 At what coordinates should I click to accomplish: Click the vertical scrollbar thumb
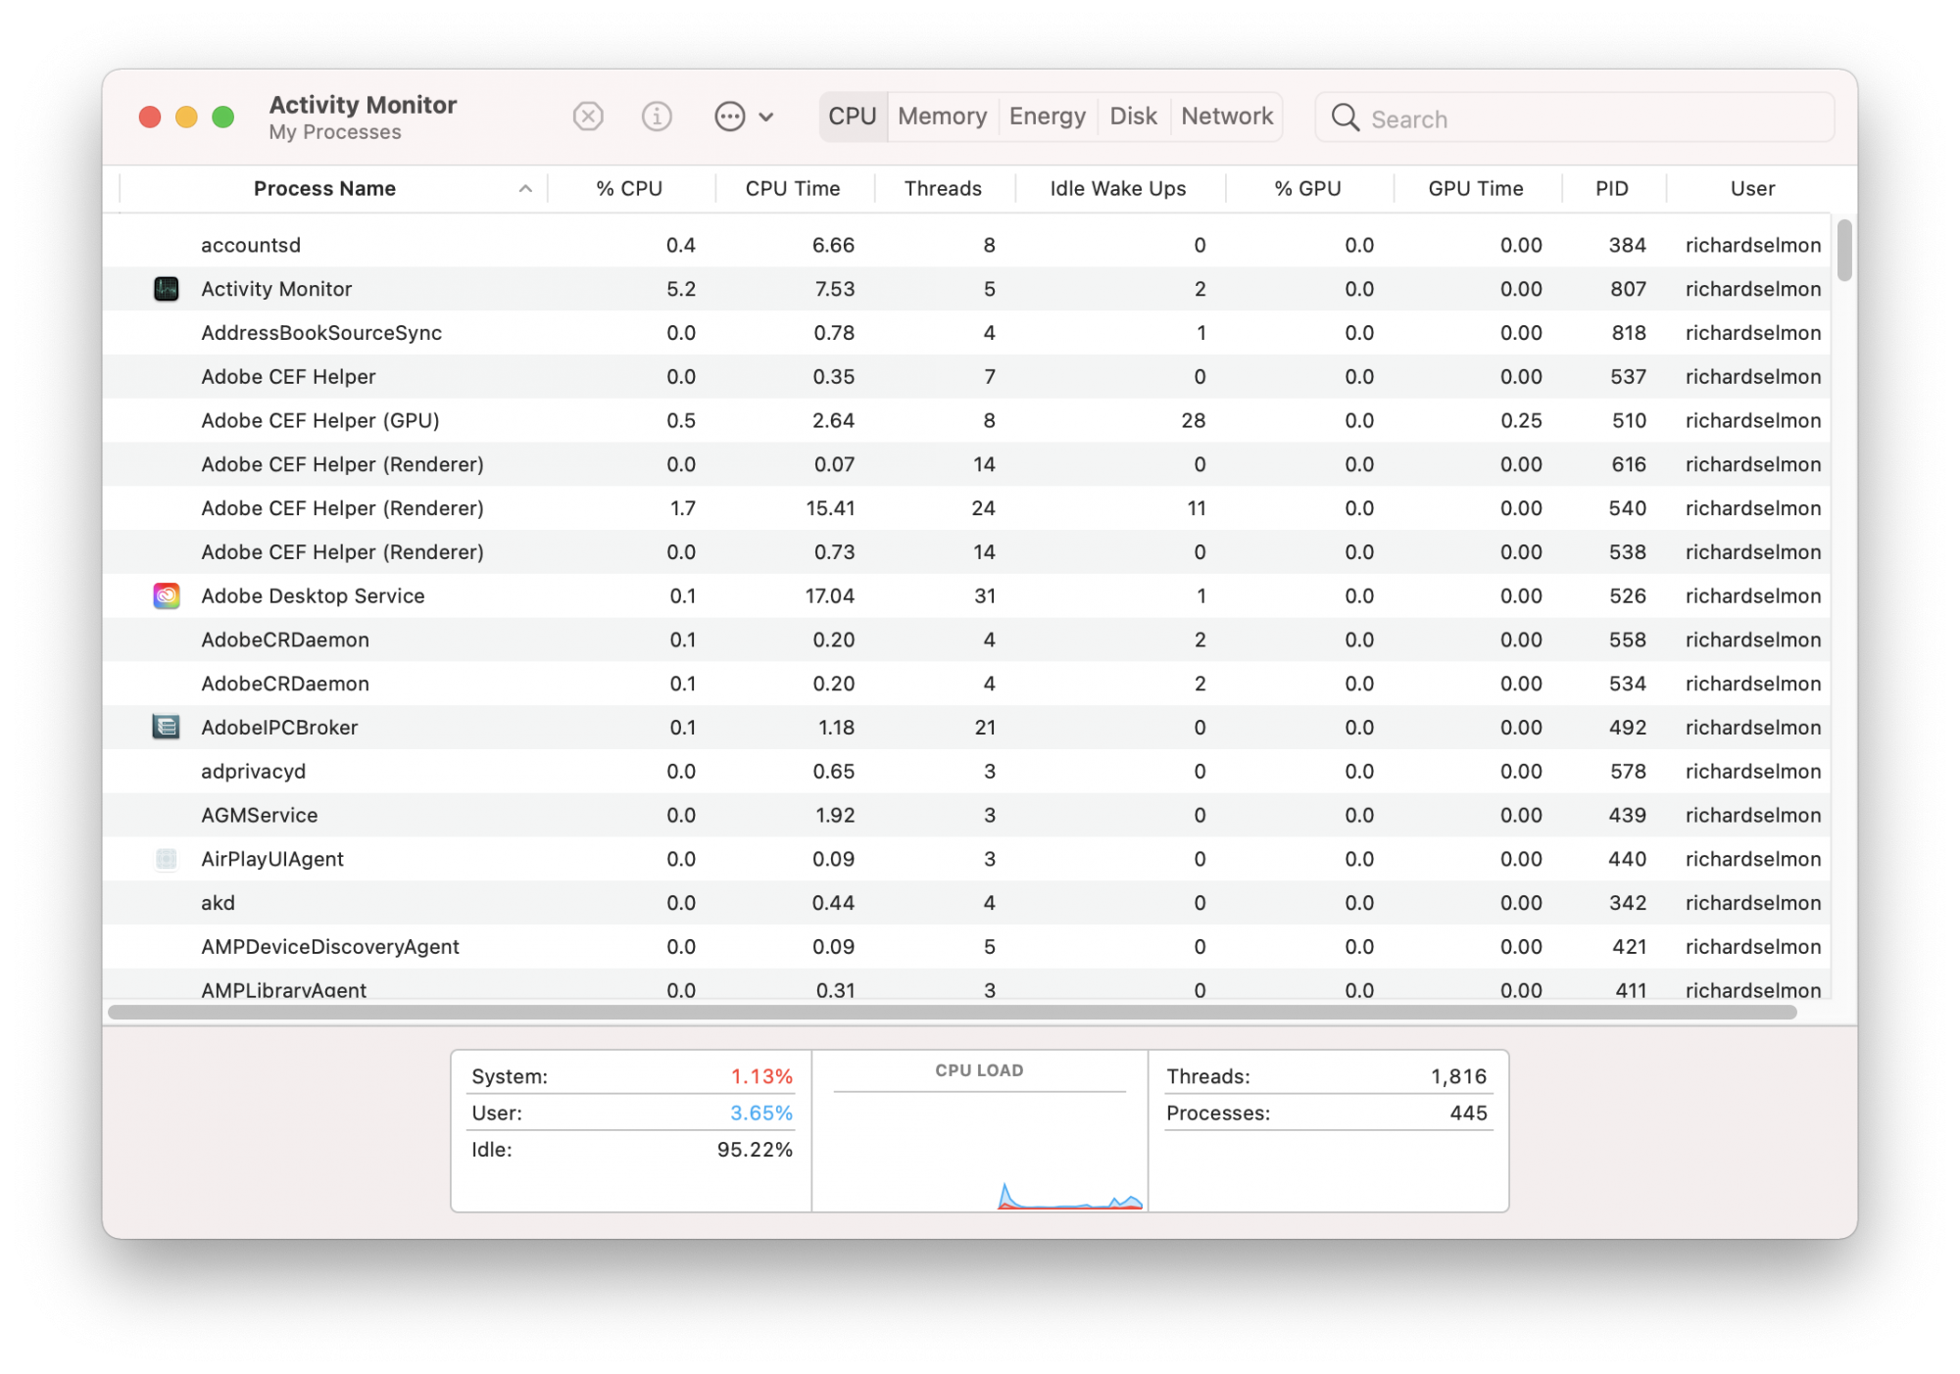tap(1844, 251)
